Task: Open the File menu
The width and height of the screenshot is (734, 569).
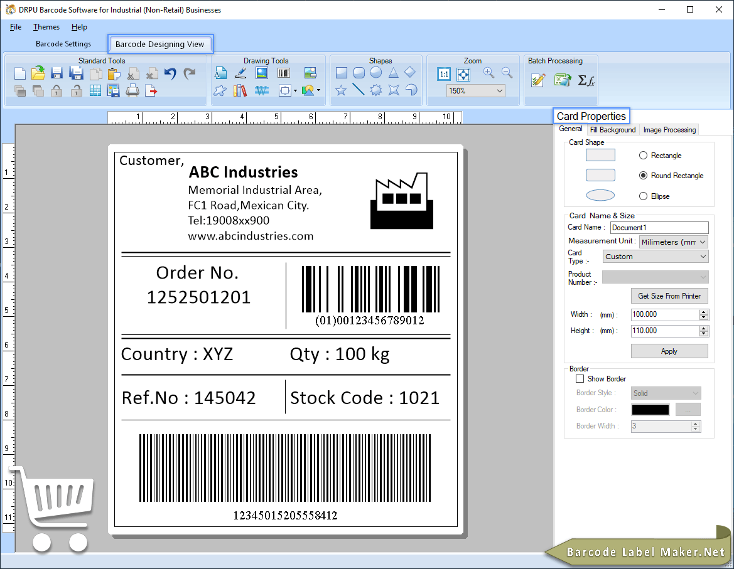Action: (16, 26)
